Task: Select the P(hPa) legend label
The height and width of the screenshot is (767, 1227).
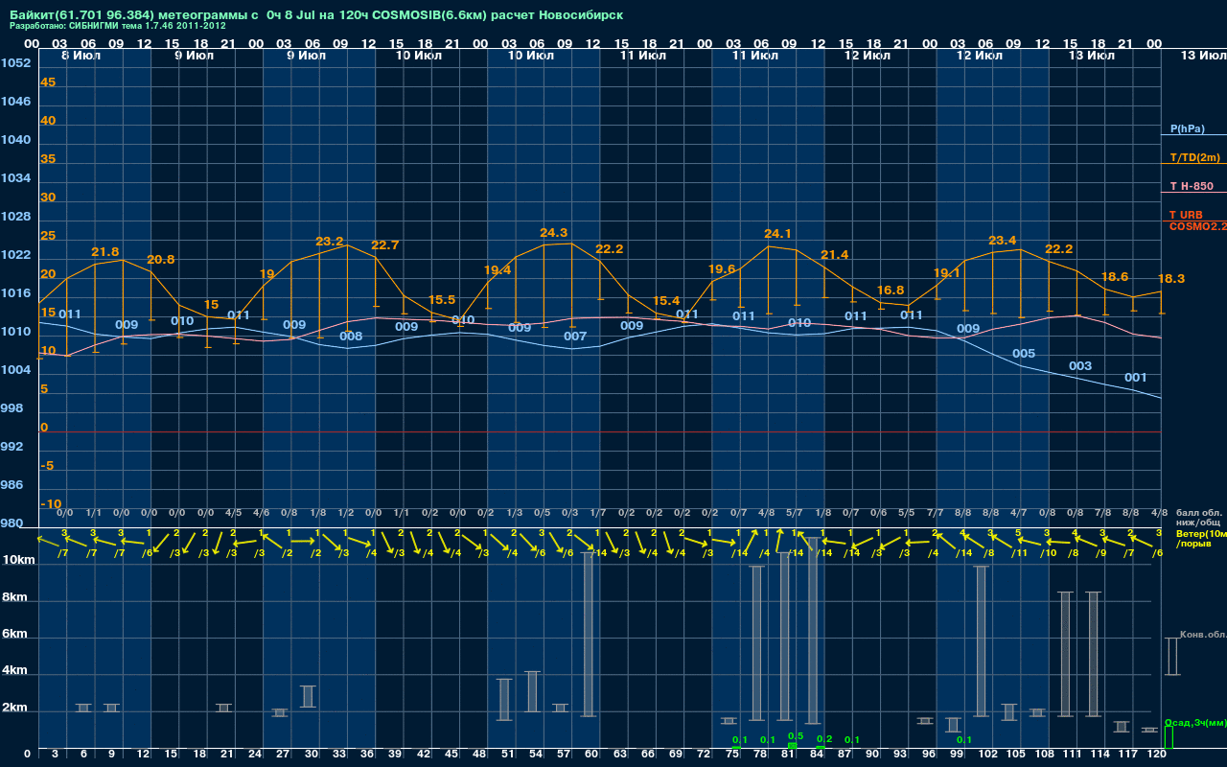Action: click(x=1187, y=128)
